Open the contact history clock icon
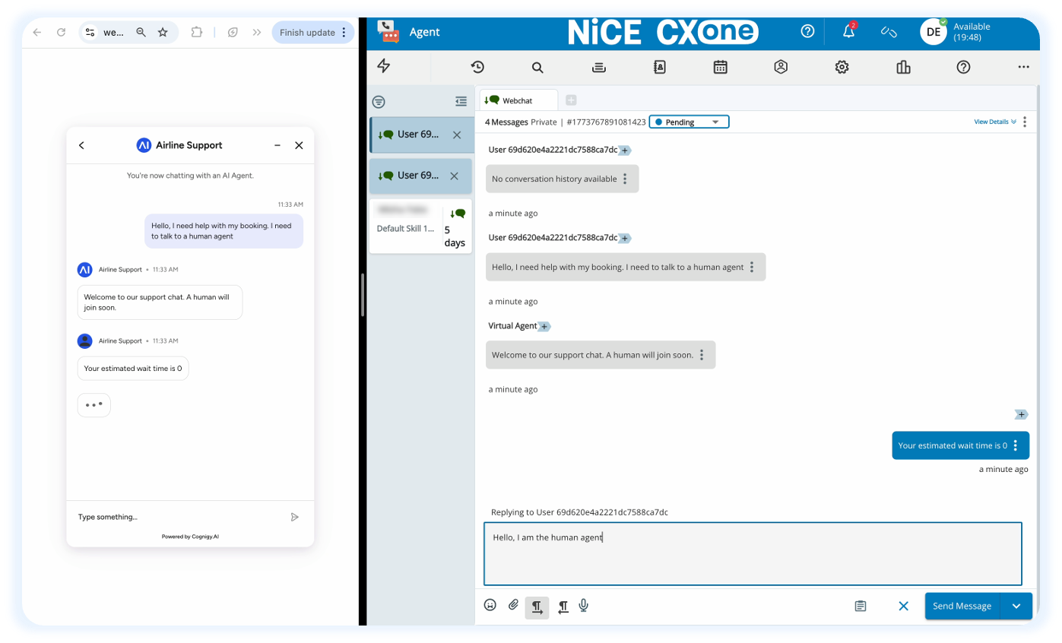The height and width of the screenshot is (643, 1062). (x=477, y=67)
